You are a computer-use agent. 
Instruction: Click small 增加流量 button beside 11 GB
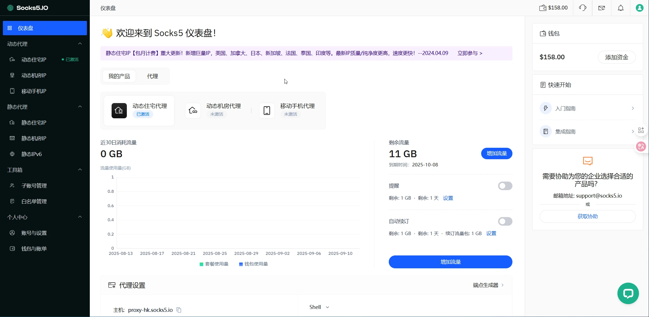[497, 153]
